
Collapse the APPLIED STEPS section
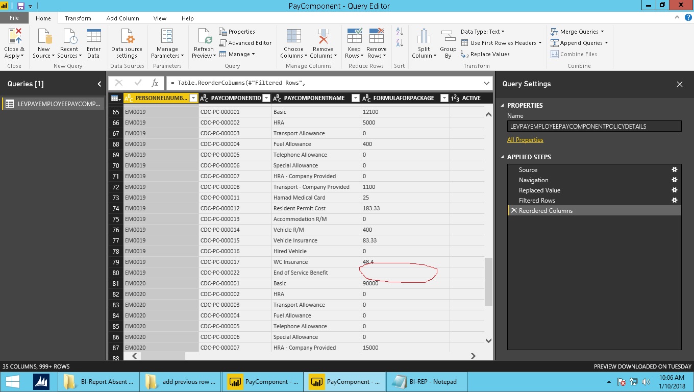tap(502, 157)
